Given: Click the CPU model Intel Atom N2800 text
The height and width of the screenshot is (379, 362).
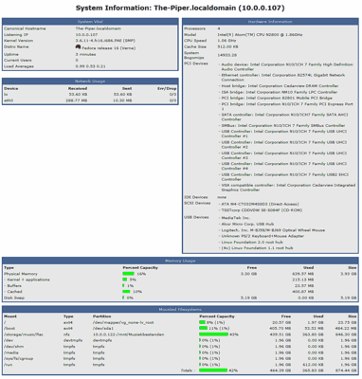Looking at the screenshot, I should click(x=260, y=35).
